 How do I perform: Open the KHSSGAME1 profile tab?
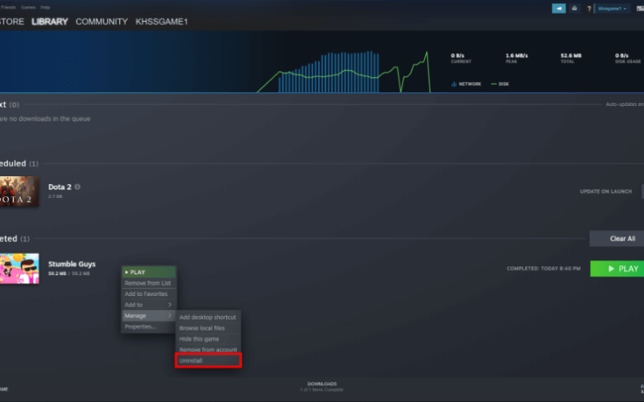pos(162,22)
